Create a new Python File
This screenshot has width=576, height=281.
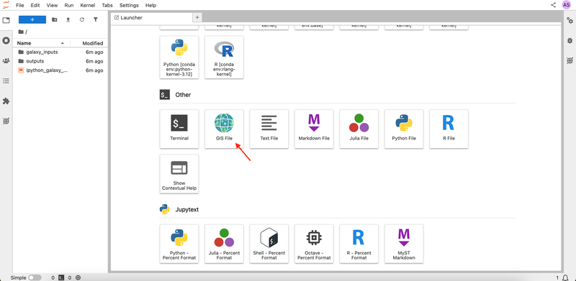[404, 129]
